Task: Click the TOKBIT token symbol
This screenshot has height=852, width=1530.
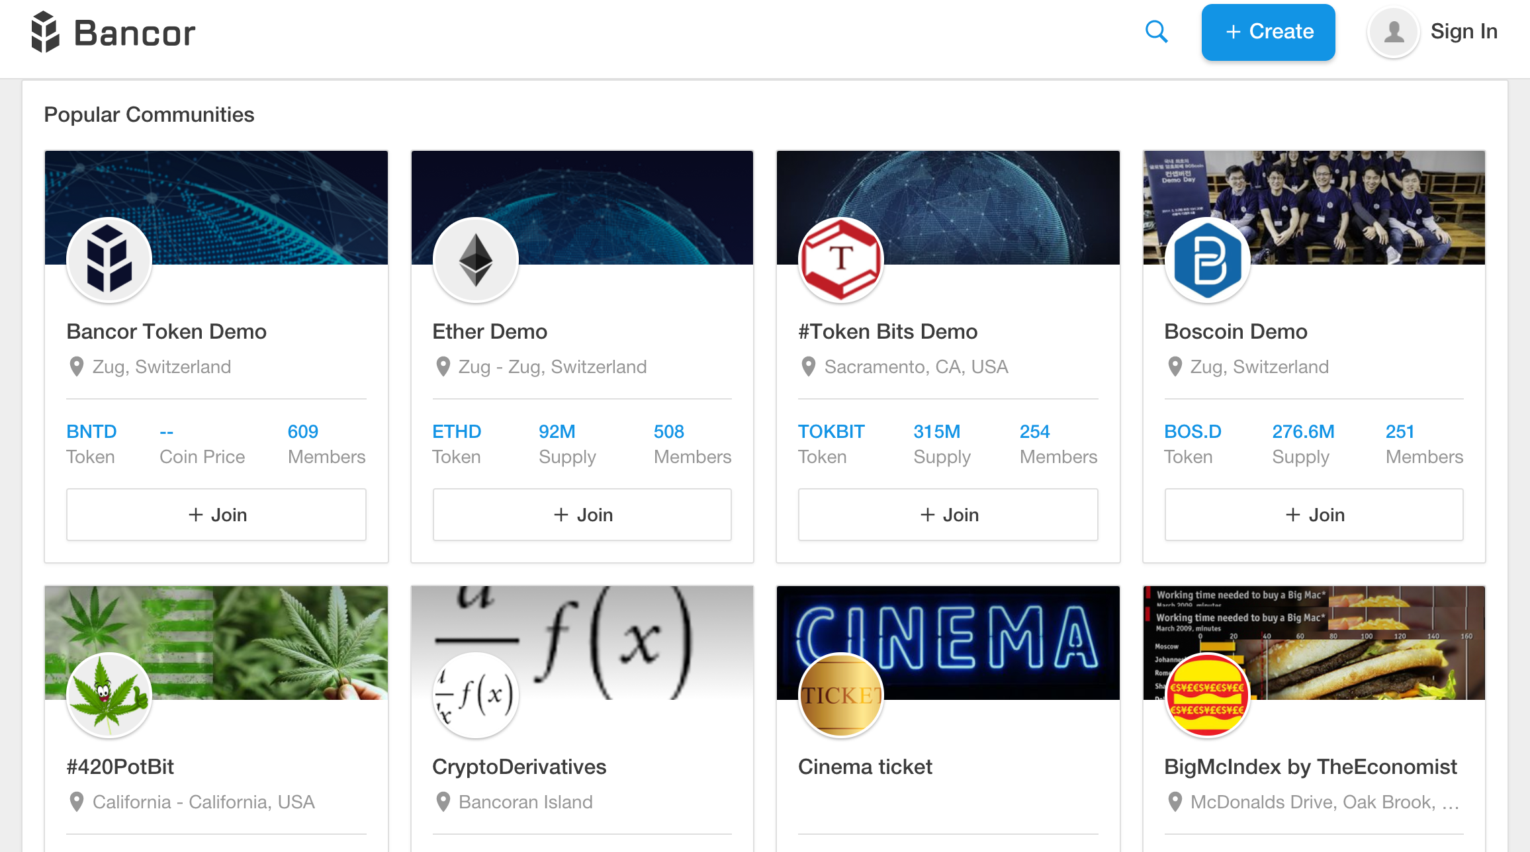Action: (x=831, y=432)
